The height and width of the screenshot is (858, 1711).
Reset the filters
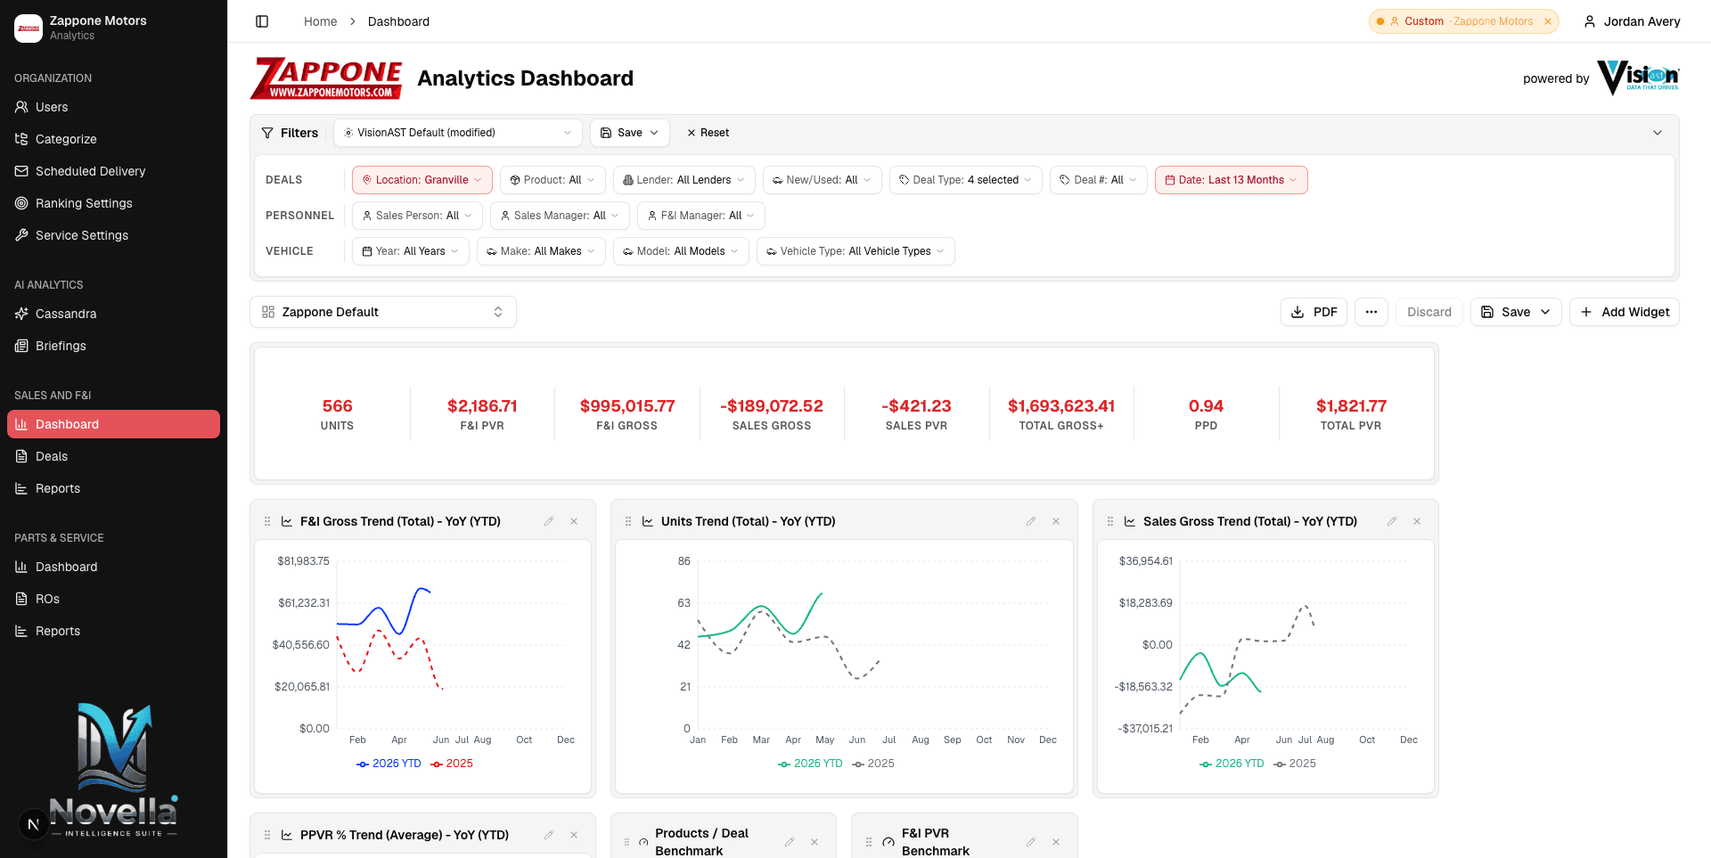tap(708, 133)
